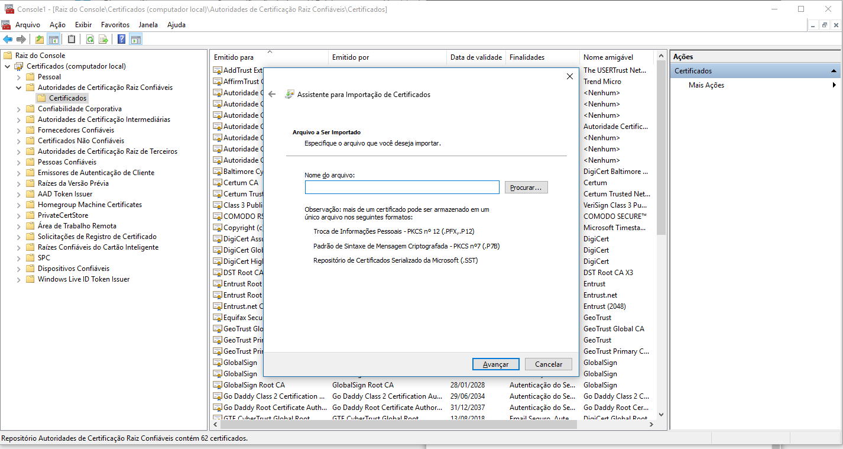Collapse Autoridades de Certificação Raiz Confiáveis node
Image resolution: width=843 pixels, height=449 pixels.
click(19, 88)
